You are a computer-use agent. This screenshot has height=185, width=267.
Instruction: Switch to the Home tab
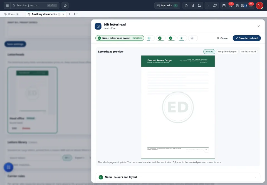point(11,14)
